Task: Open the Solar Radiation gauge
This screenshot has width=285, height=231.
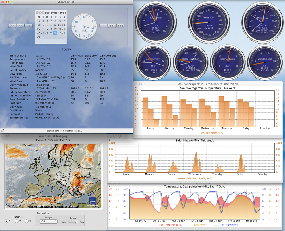Action: coord(190,62)
